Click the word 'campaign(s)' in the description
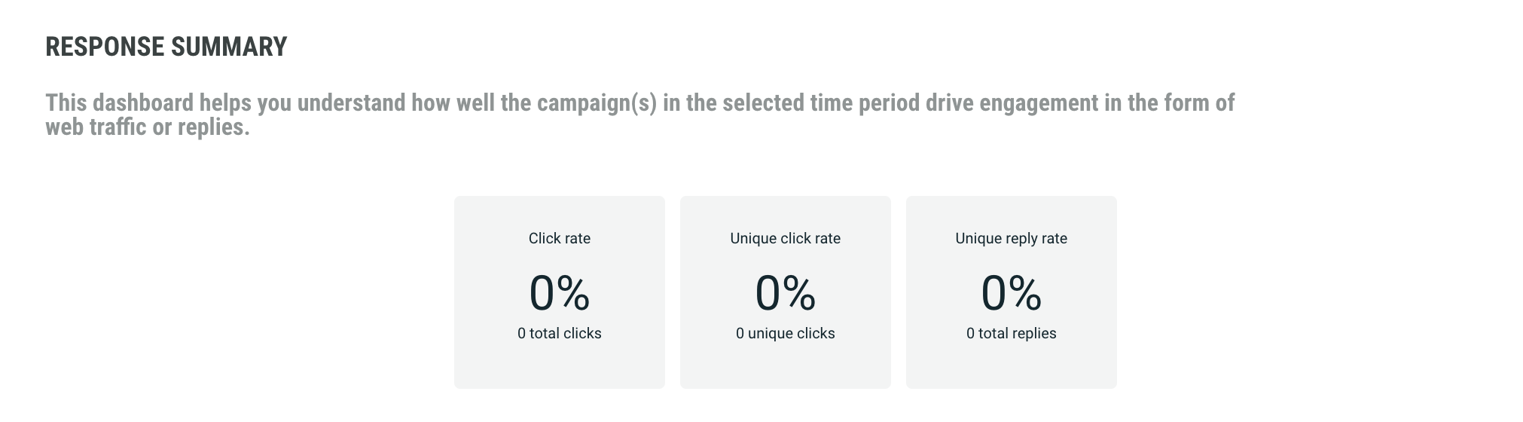 click(597, 102)
